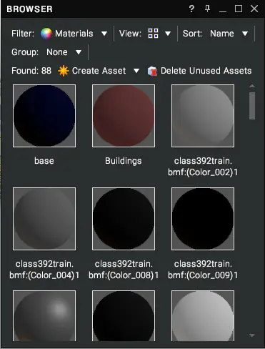Click the help question mark icon
Image resolution: width=265 pixels, height=349 pixels.
click(191, 9)
